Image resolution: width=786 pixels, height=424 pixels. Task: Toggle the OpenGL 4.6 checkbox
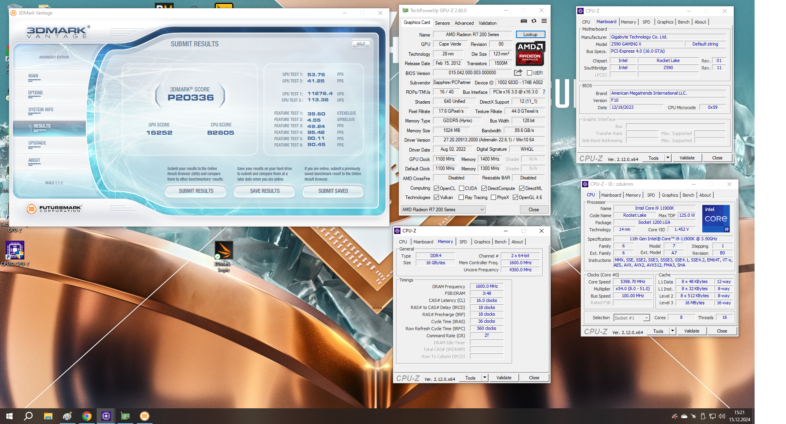(515, 197)
